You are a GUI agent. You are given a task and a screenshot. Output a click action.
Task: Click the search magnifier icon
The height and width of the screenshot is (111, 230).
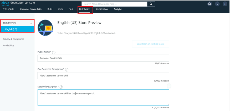point(151,4)
